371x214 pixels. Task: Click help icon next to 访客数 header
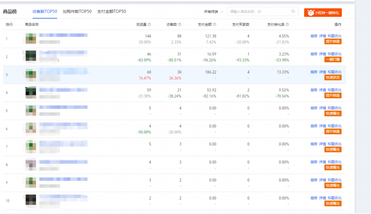click(x=180, y=24)
